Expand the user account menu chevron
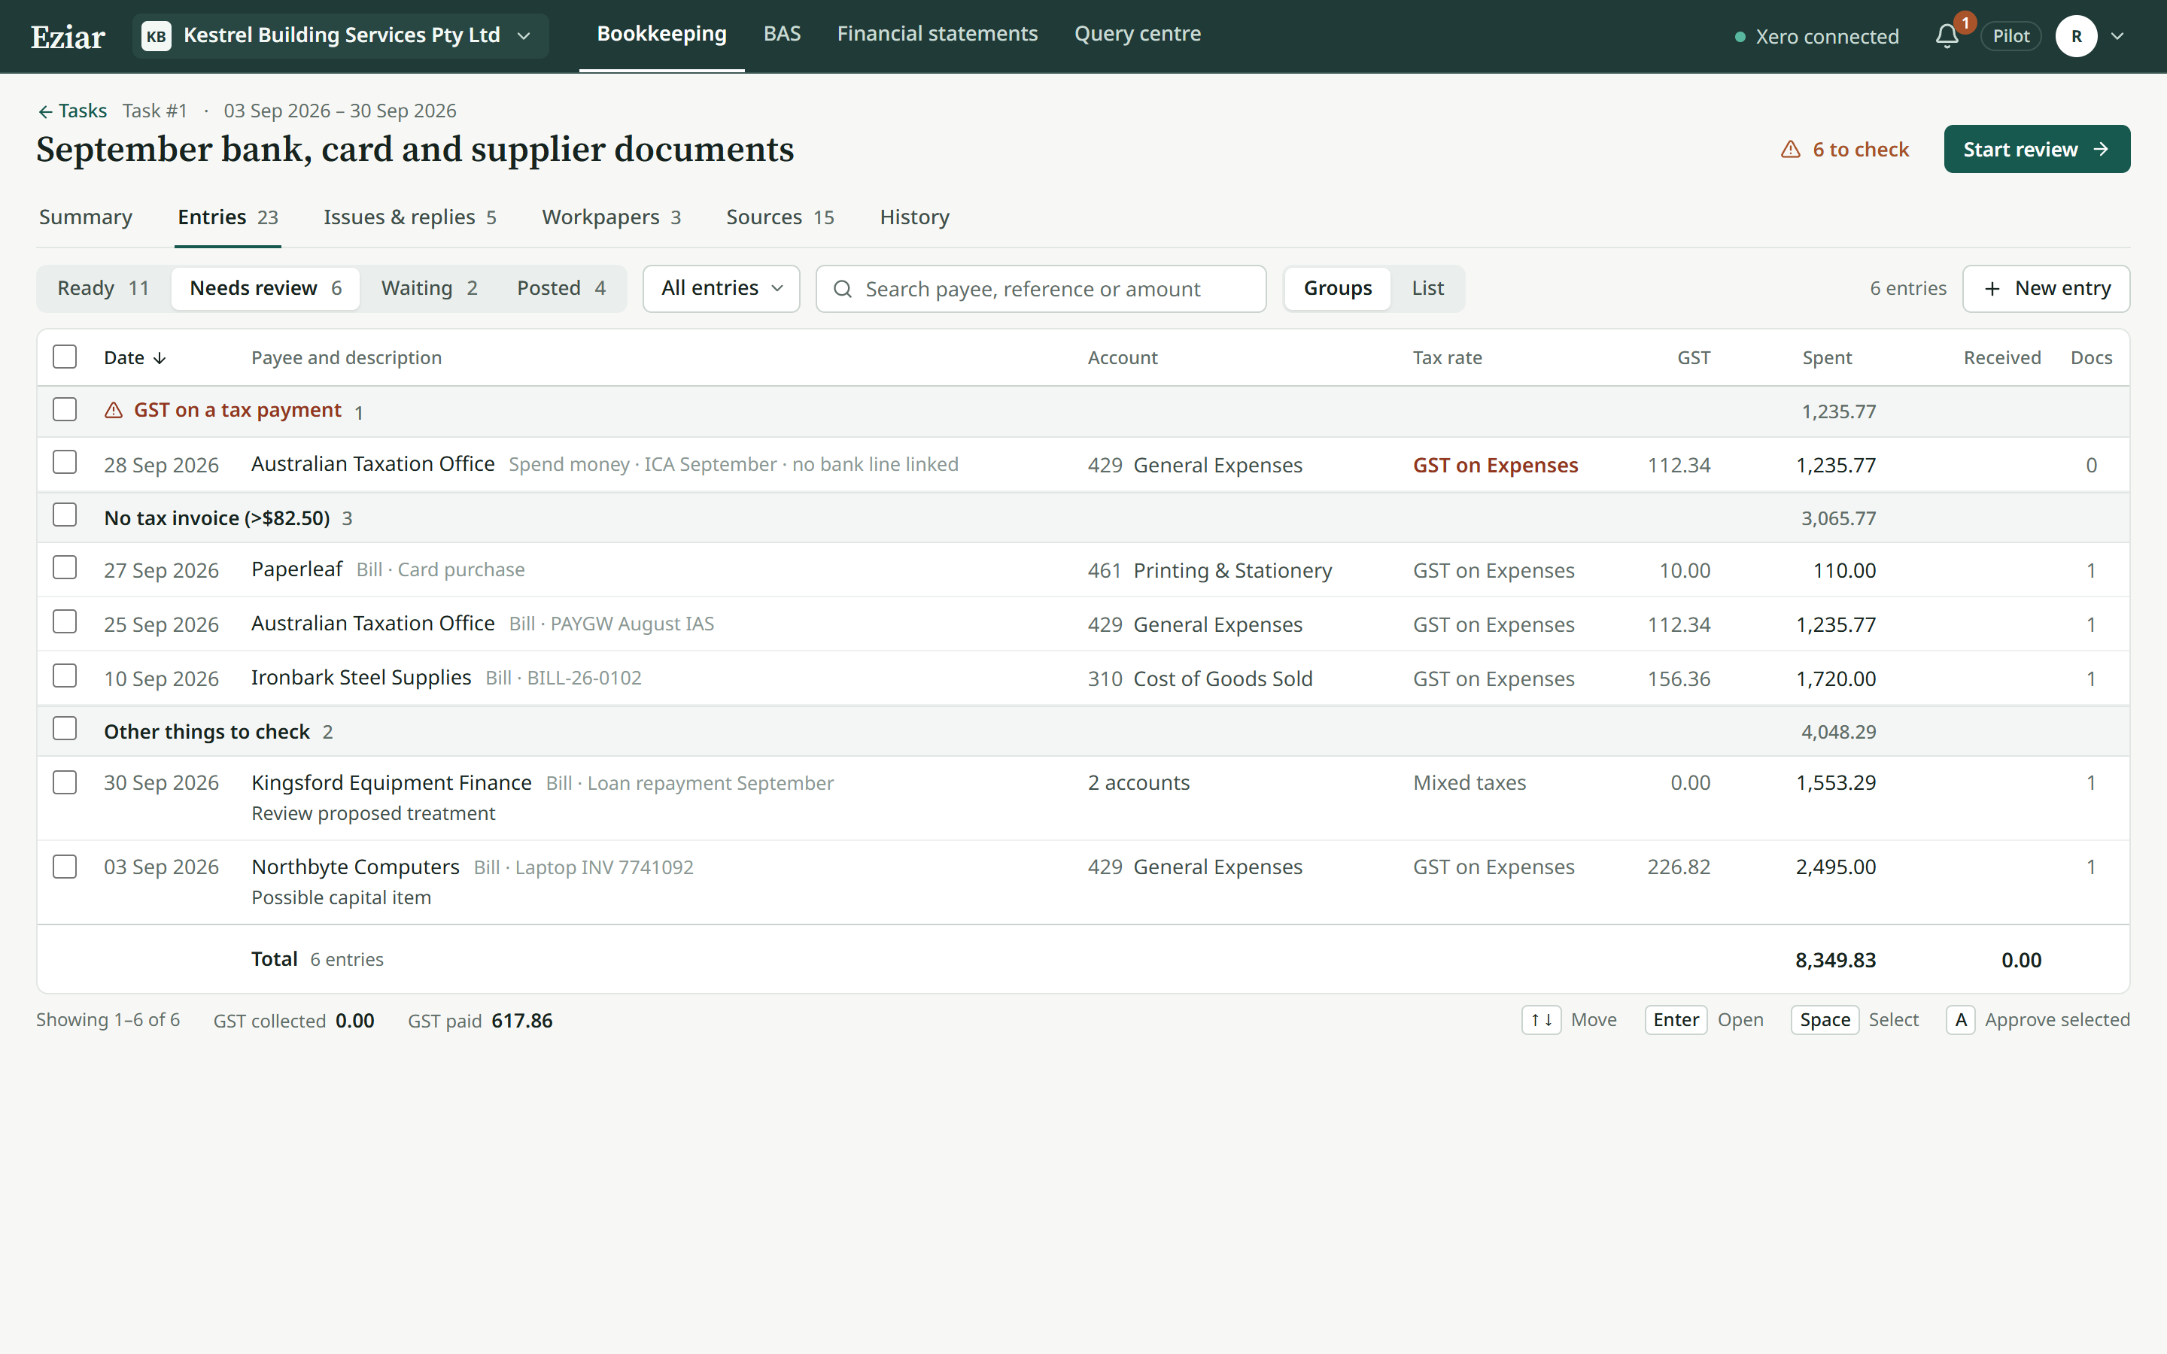Screen dimensions: 2167x1354 2118,37
